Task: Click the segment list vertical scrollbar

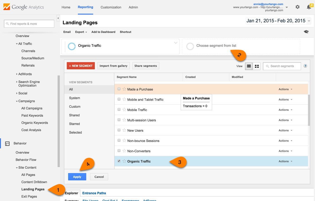Action: pos(309,110)
